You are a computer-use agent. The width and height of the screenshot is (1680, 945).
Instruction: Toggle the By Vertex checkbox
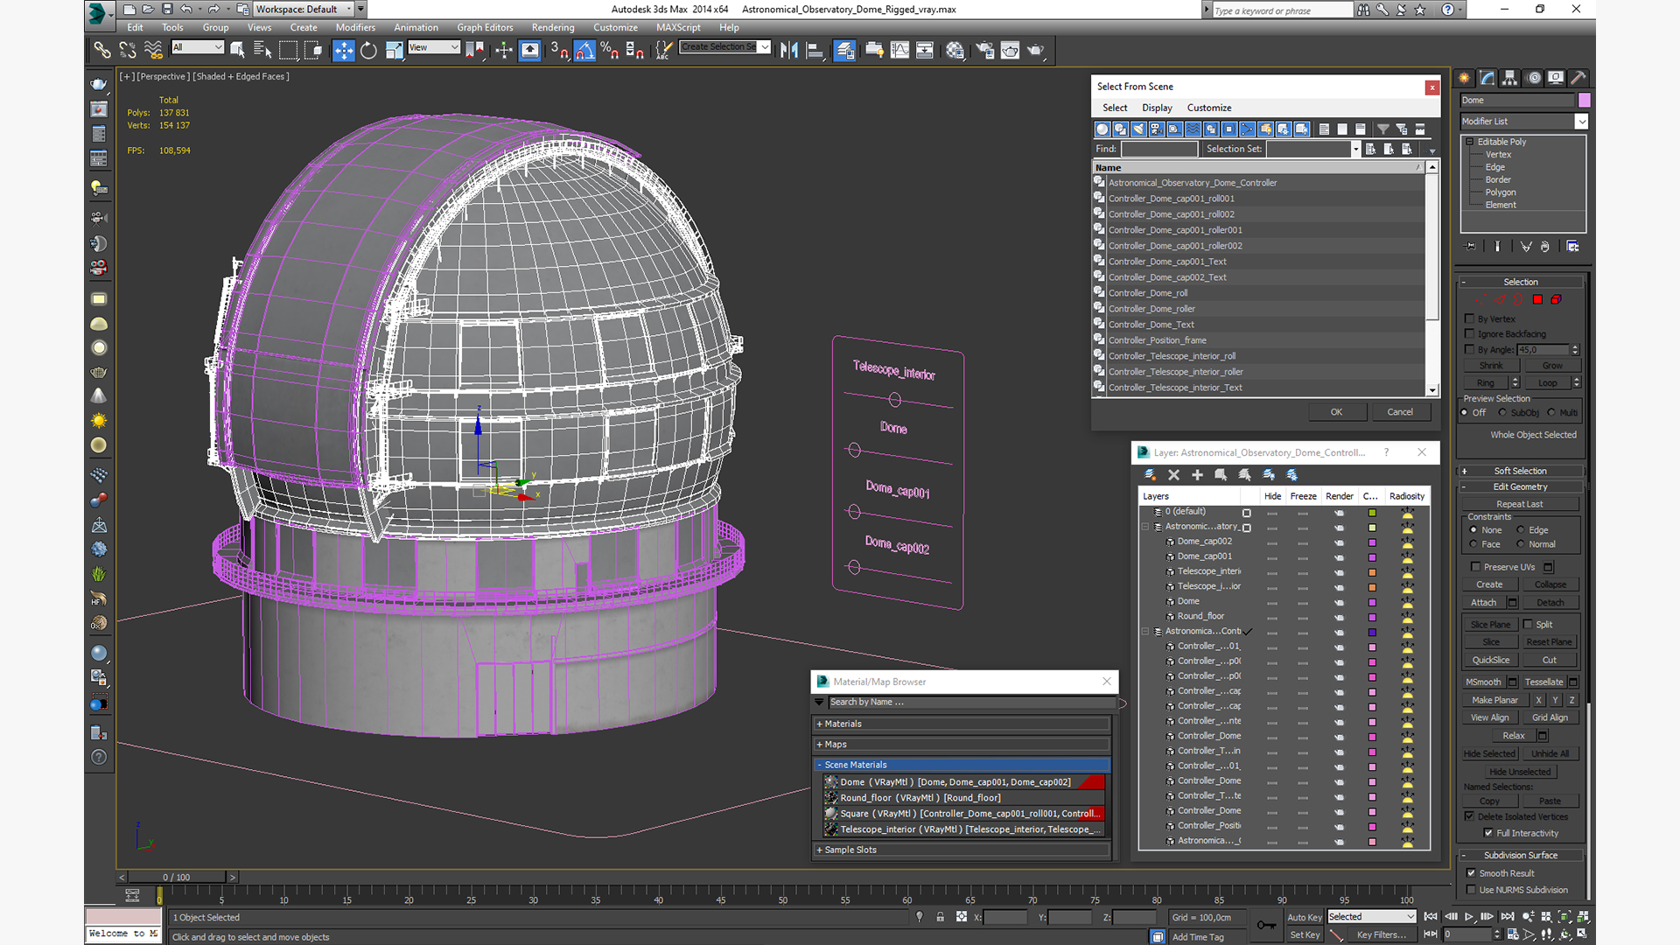[1470, 318]
